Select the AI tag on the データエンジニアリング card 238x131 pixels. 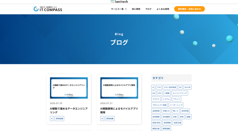pyautogui.click(x=52, y=118)
